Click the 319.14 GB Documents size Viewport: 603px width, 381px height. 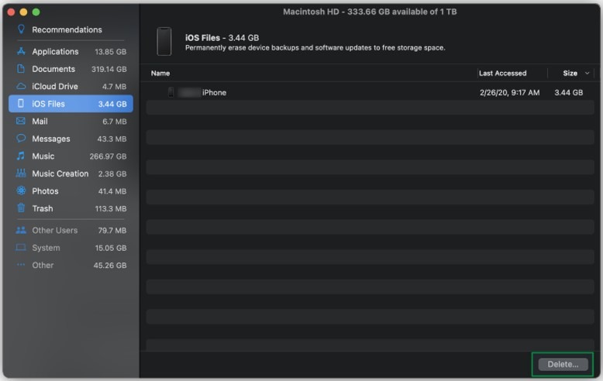tap(109, 69)
